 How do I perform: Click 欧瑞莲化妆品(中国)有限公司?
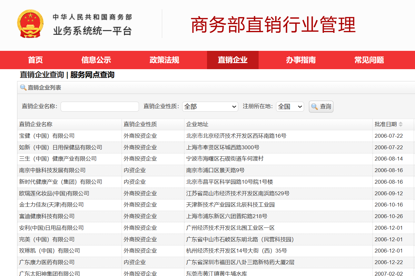pos(54,193)
